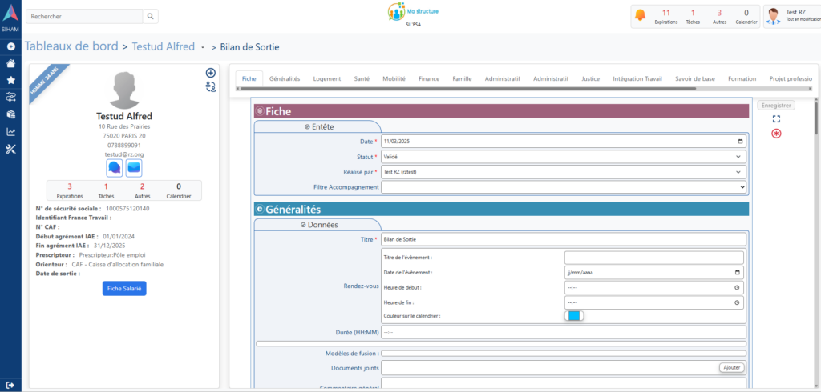Collapse the Fiche section header
821x392 pixels.
click(260, 111)
